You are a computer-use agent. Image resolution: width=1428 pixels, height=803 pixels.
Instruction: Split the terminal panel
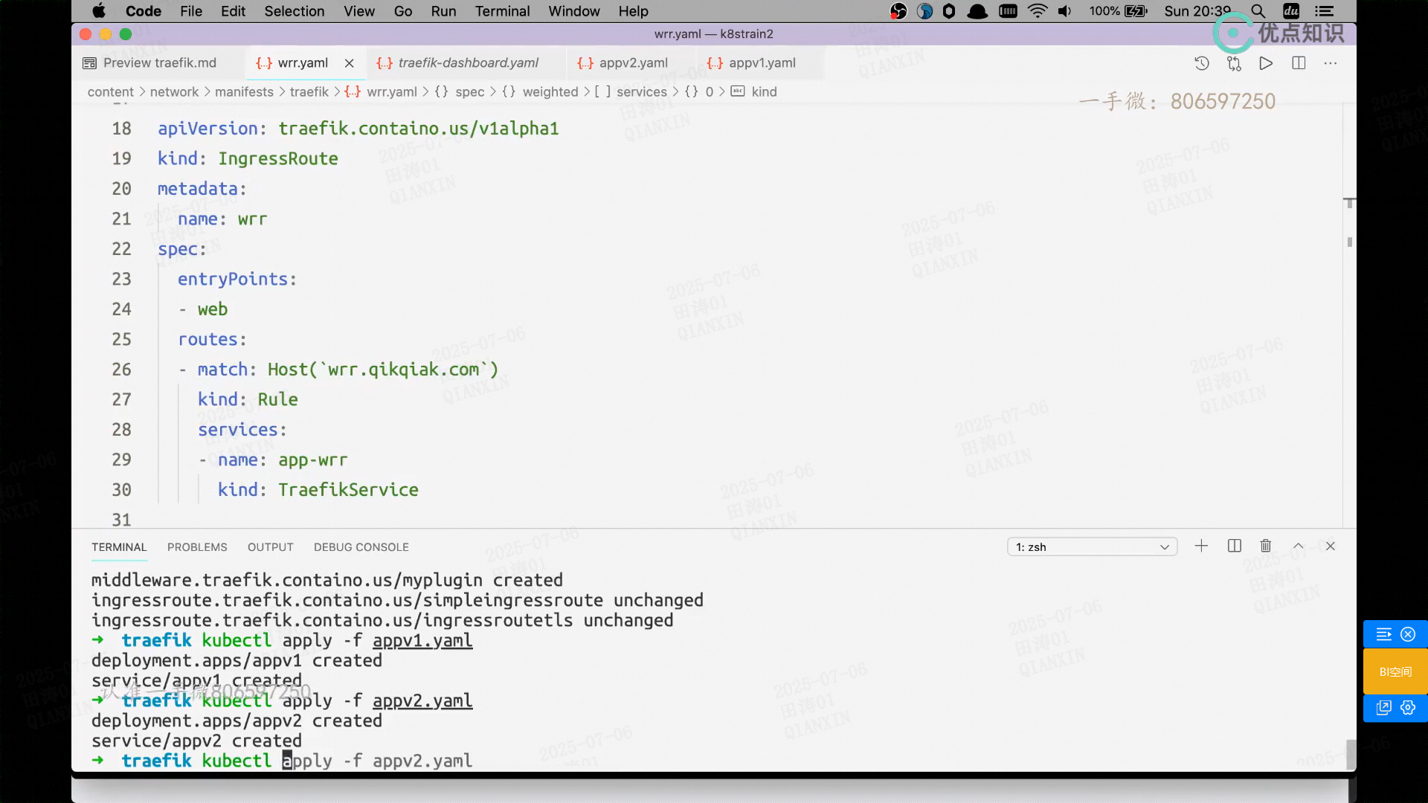click(1235, 546)
